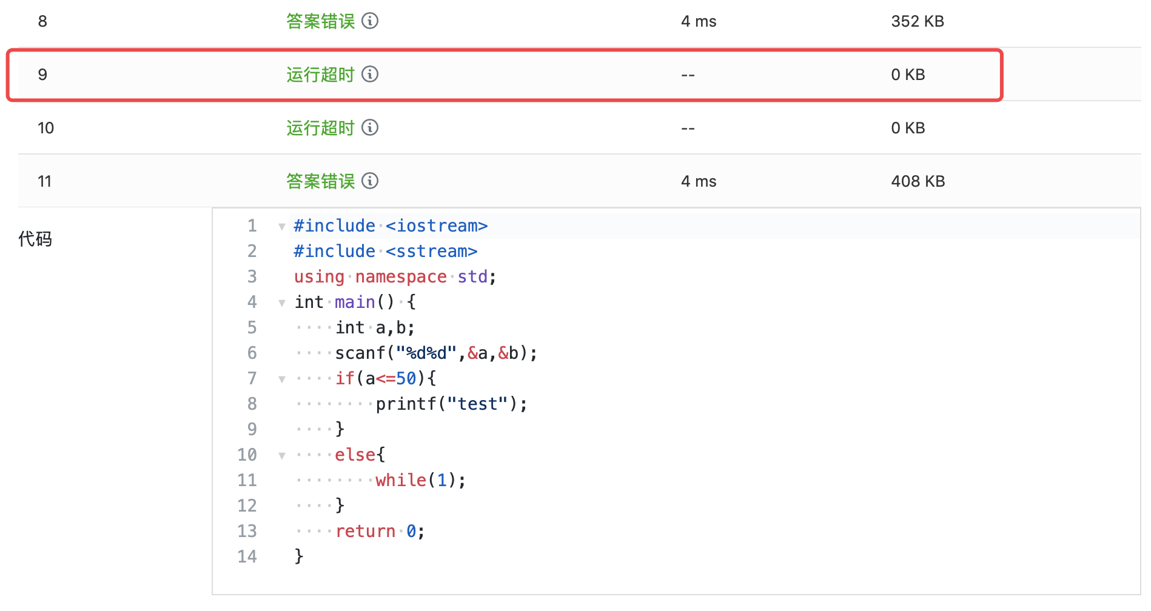Select 答案错误 status link in row 8
This screenshot has height=611, width=1151.
pyautogui.click(x=321, y=21)
